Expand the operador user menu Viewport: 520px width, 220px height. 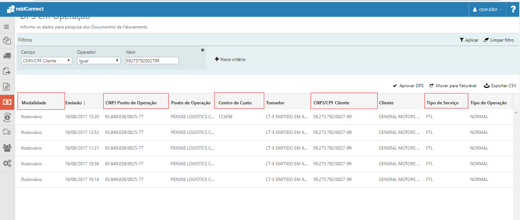coord(488,9)
